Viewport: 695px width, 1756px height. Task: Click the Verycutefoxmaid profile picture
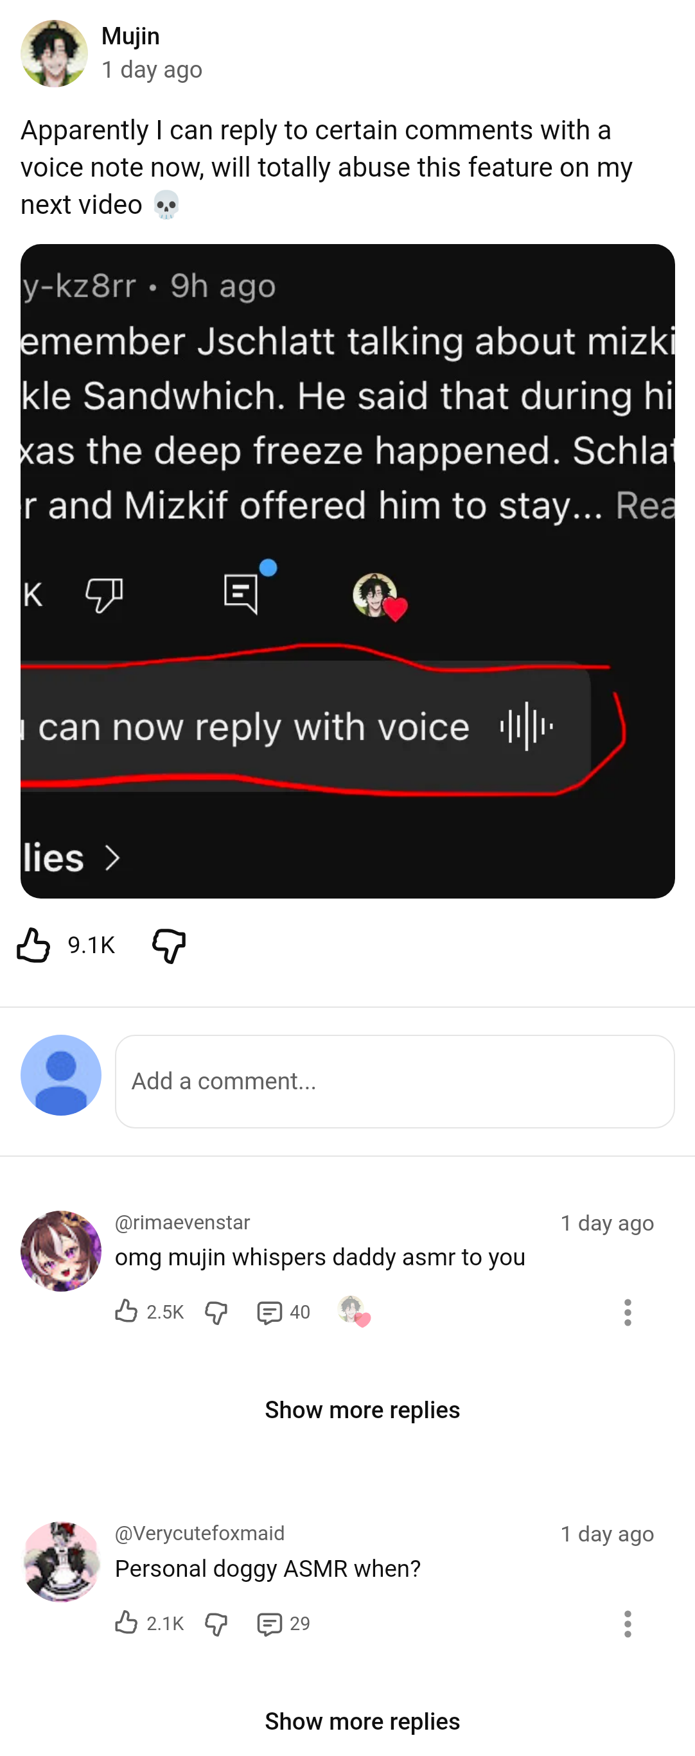[61, 1562]
